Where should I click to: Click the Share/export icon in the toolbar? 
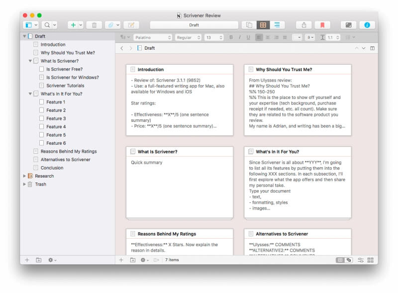[x=304, y=24]
